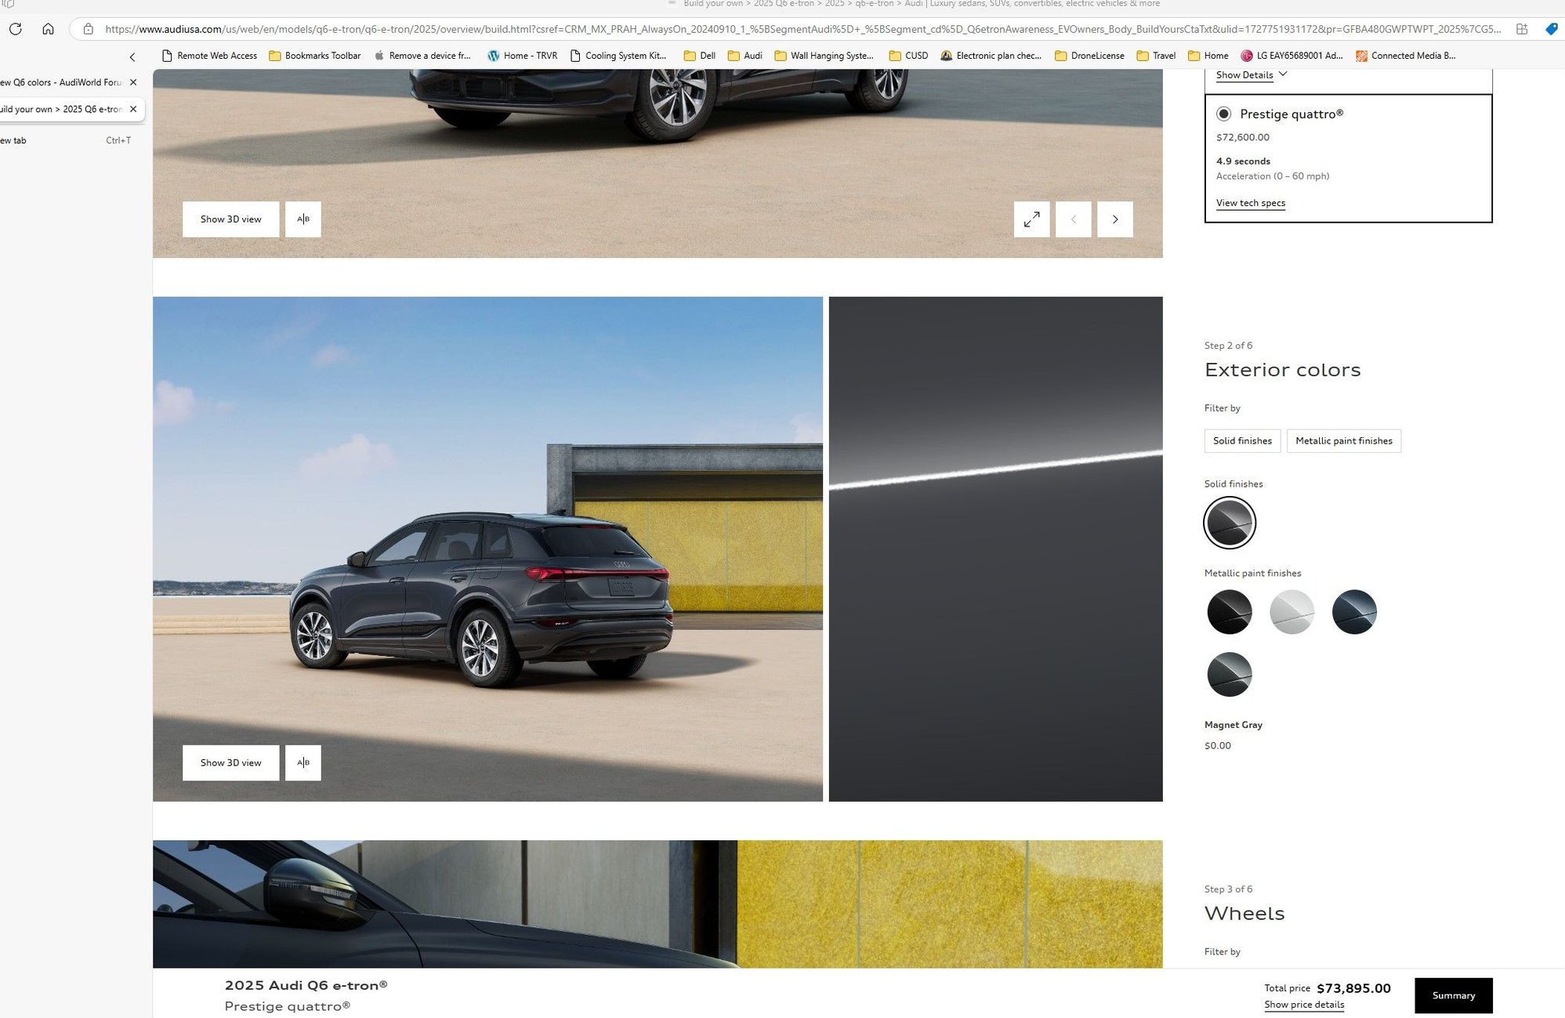1565x1018 pixels.
Task: Select the white metallic paint swatch
Action: click(x=1291, y=612)
